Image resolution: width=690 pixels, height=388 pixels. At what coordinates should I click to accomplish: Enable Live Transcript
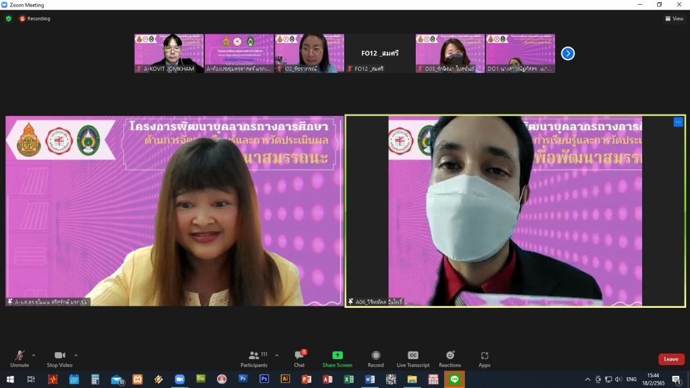click(x=413, y=359)
